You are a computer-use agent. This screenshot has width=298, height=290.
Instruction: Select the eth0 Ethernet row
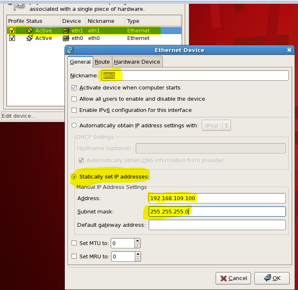pyautogui.click(x=94, y=38)
